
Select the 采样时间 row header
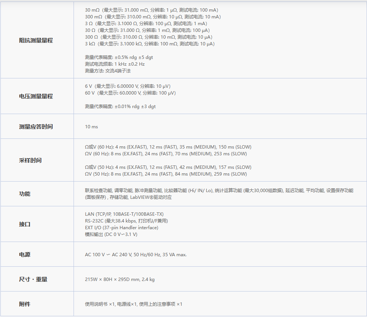[30, 161]
